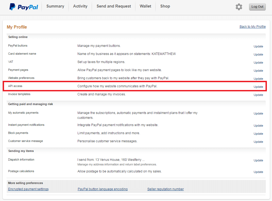The image size is (272, 201).
Task: Go to the Activity tab
Action: [80, 6]
